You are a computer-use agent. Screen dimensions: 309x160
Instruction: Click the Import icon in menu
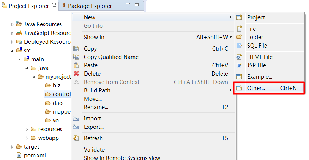(76, 119)
